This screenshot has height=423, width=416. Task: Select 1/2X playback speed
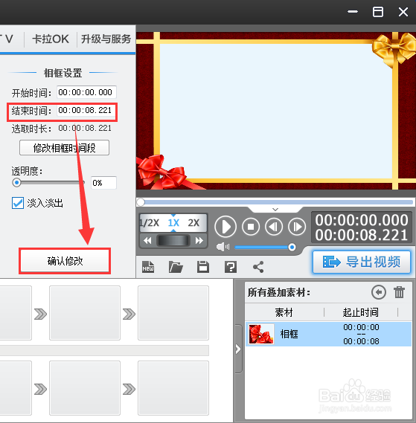pyautogui.click(x=150, y=223)
